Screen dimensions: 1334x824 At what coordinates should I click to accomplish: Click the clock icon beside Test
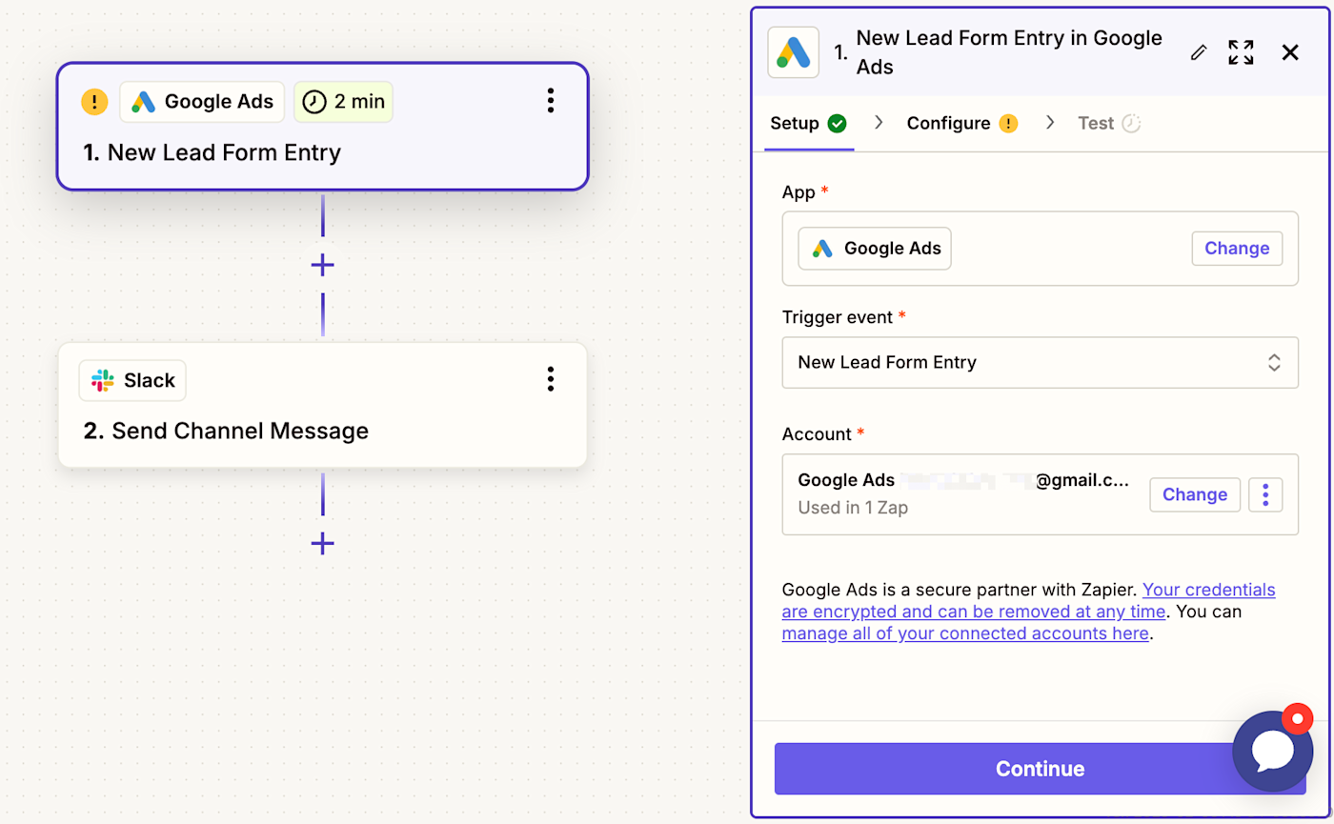tap(1131, 123)
